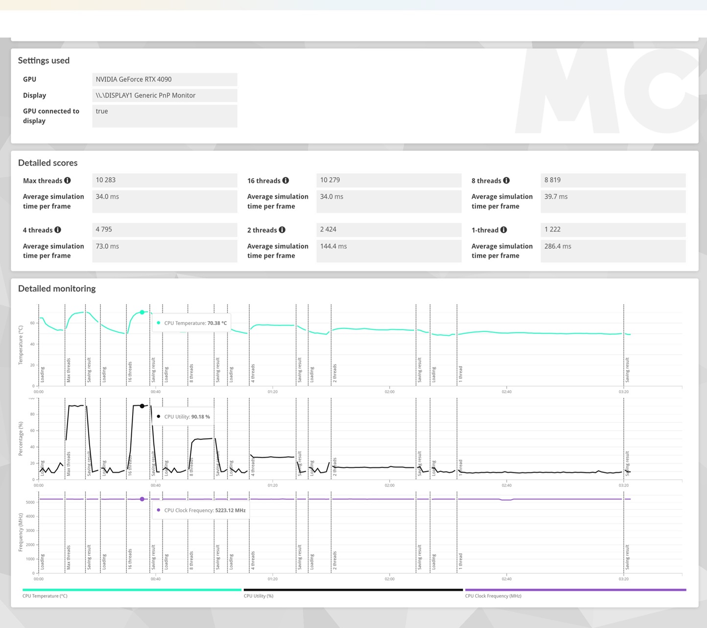The height and width of the screenshot is (628, 707).
Task: Select the DISPLAY1 Generic PnP Monitor field
Action: pyautogui.click(x=165, y=95)
